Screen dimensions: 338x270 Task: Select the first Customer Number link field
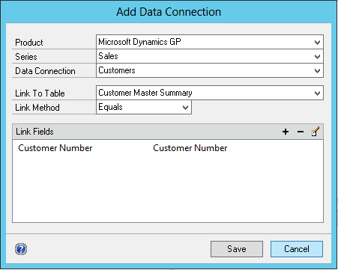(55, 148)
